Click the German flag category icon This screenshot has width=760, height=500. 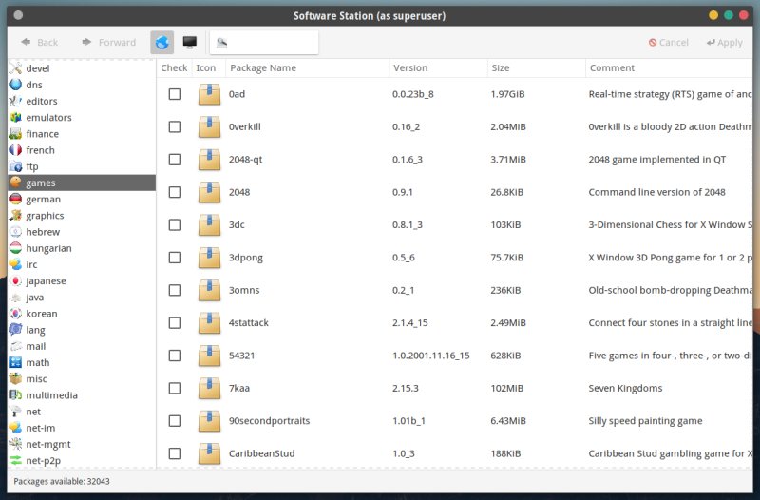pyautogui.click(x=16, y=200)
